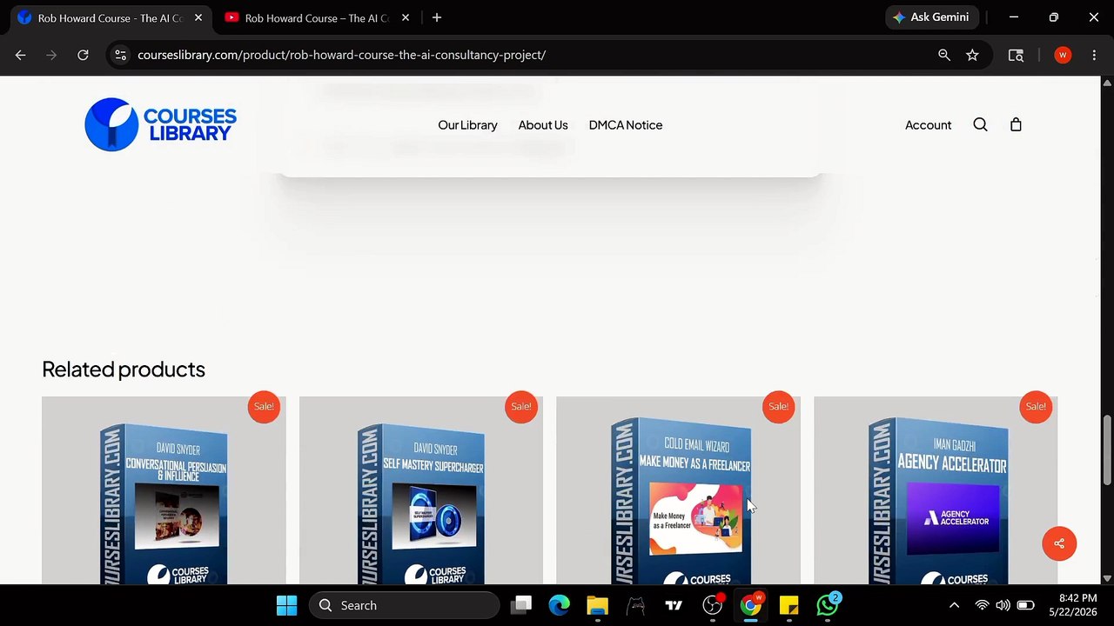Viewport: 1114px width, 626px height.
Task: Open the About Us menu item
Action: pos(543,125)
